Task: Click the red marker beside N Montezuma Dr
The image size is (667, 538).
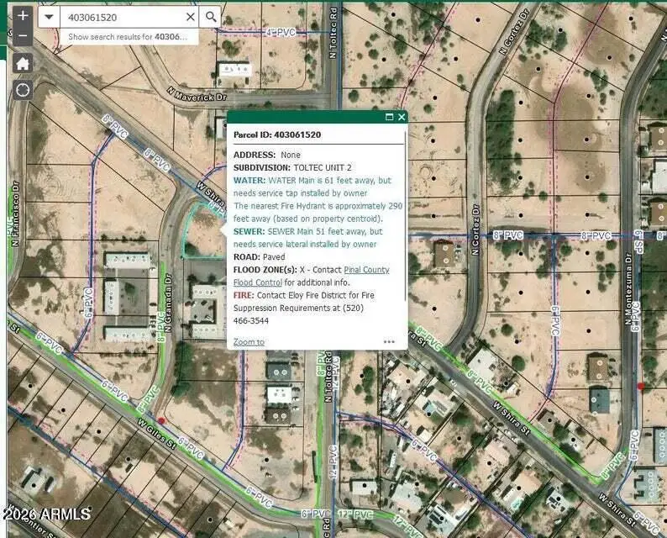Action: 641,386
